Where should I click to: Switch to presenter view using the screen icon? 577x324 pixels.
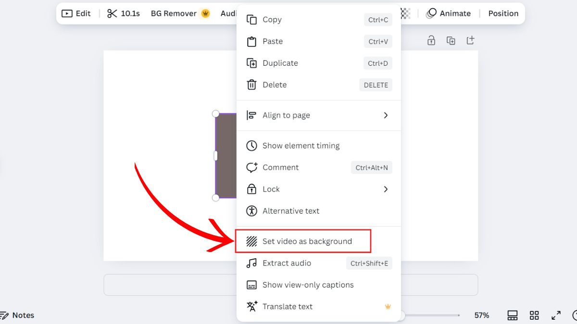[513, 315]
